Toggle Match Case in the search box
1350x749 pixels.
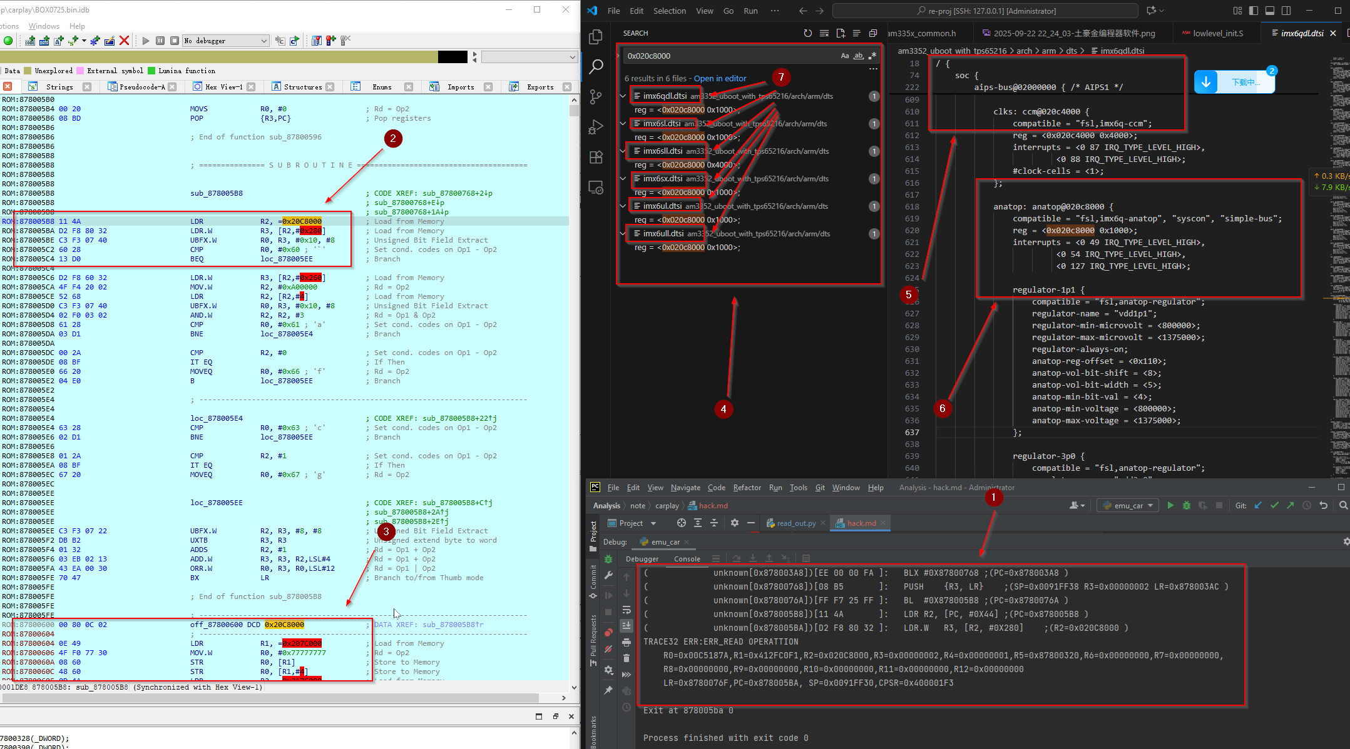[x=844, y=56]
